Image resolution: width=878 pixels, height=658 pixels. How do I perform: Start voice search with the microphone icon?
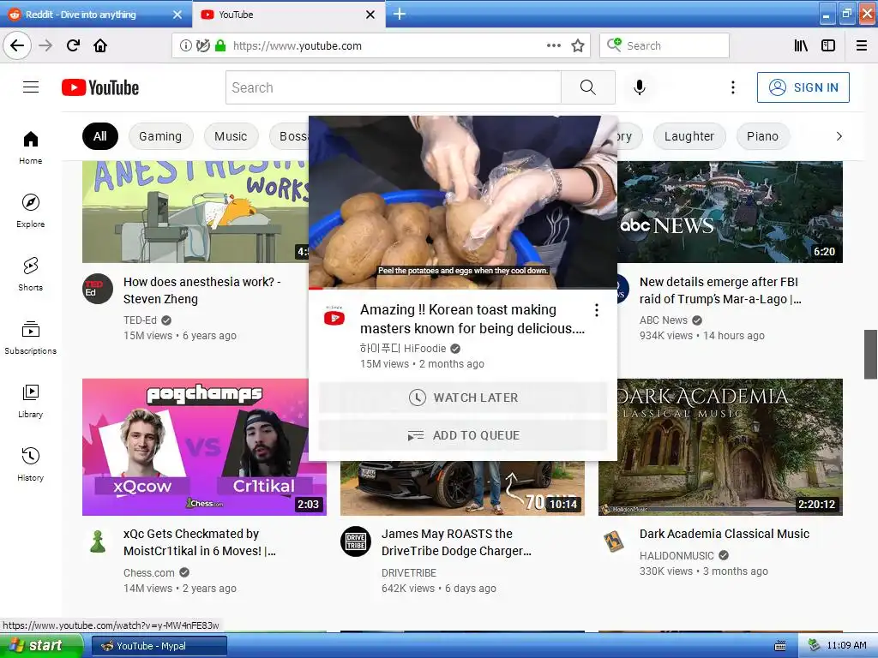click(x=640, y=87)
